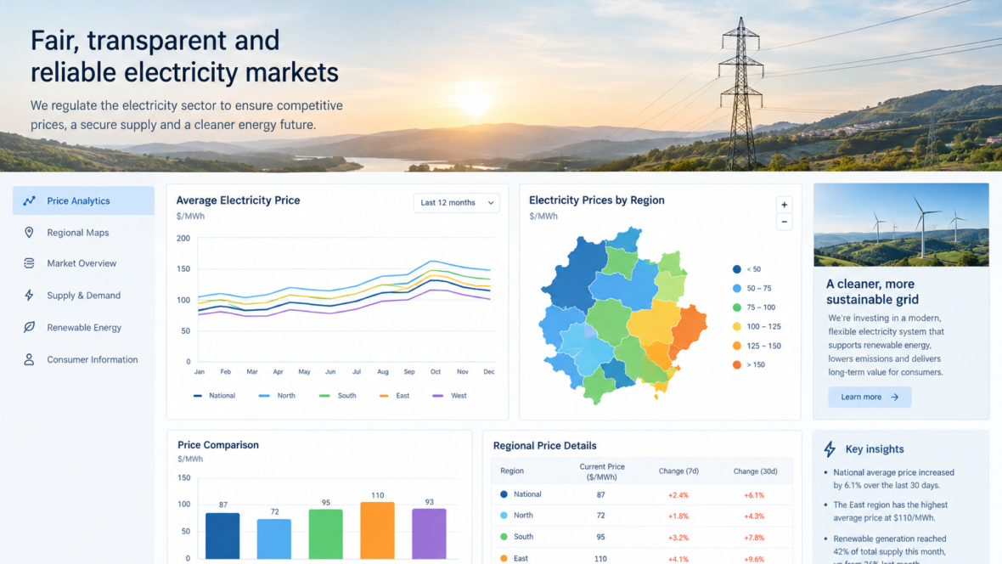Toggle National series in line chart legend
Screen dimensions: 1002x564
[214, 396]
